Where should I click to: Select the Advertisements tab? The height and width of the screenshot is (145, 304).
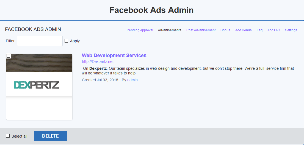coord(170,30)
